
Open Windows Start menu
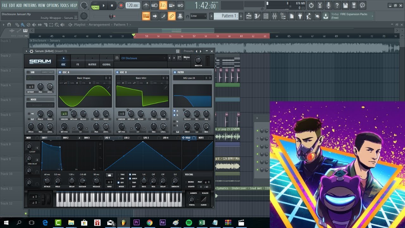[x=6, y=222]
